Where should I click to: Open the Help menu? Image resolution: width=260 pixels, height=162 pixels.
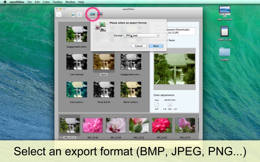(81, 2)
